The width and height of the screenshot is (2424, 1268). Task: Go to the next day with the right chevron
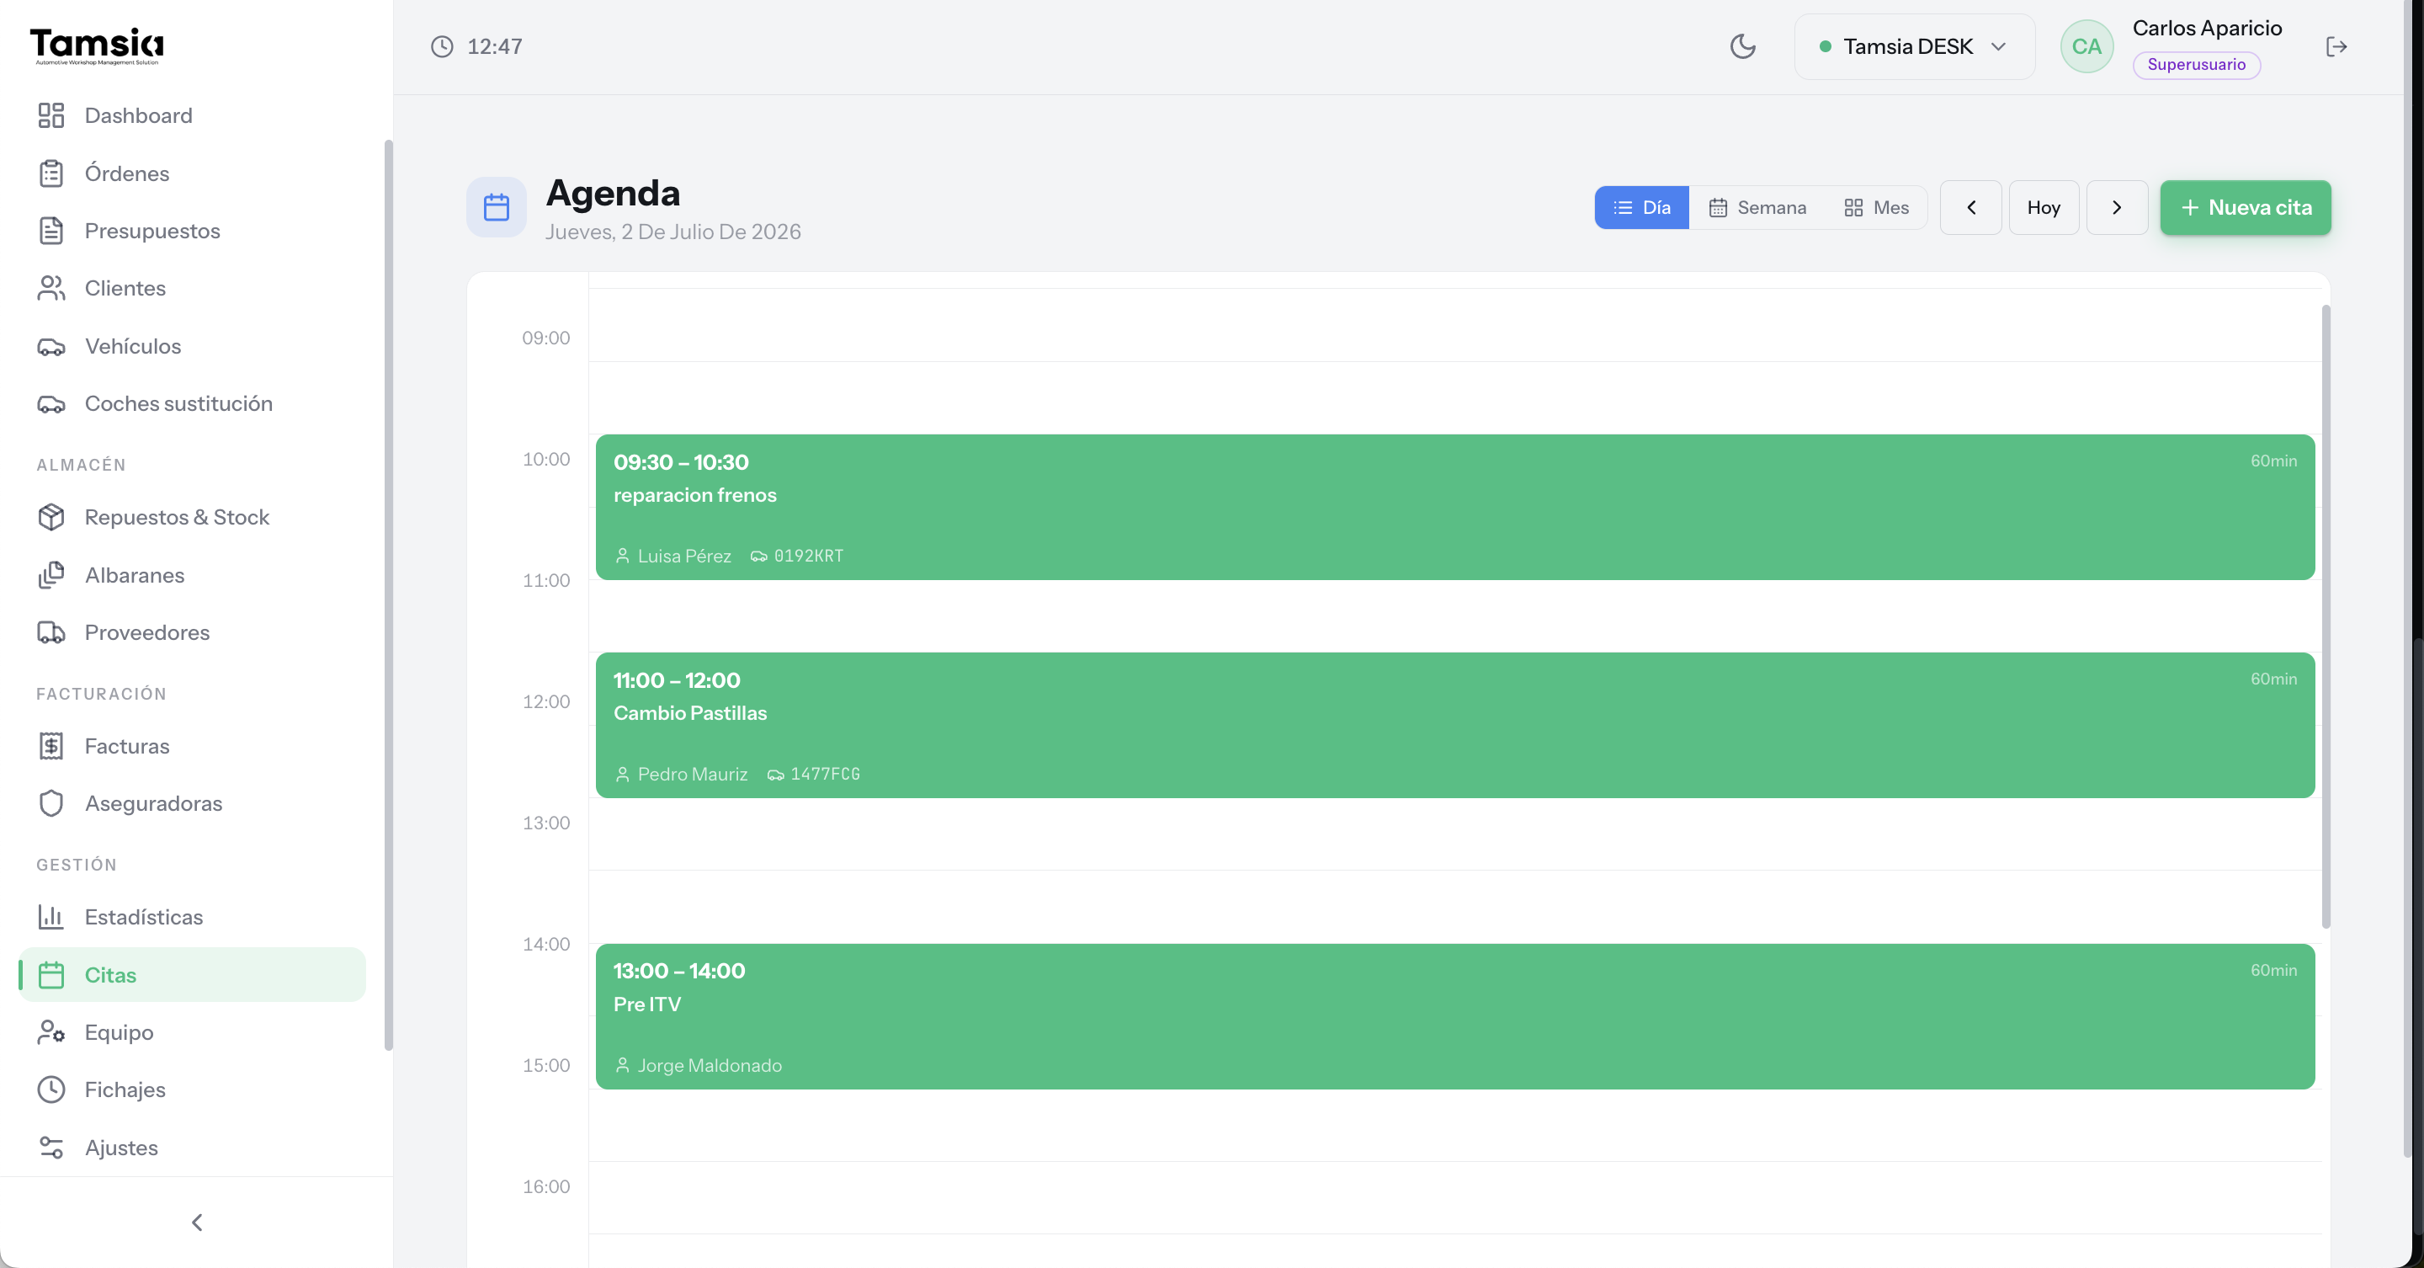click(x=2116, y=207)
